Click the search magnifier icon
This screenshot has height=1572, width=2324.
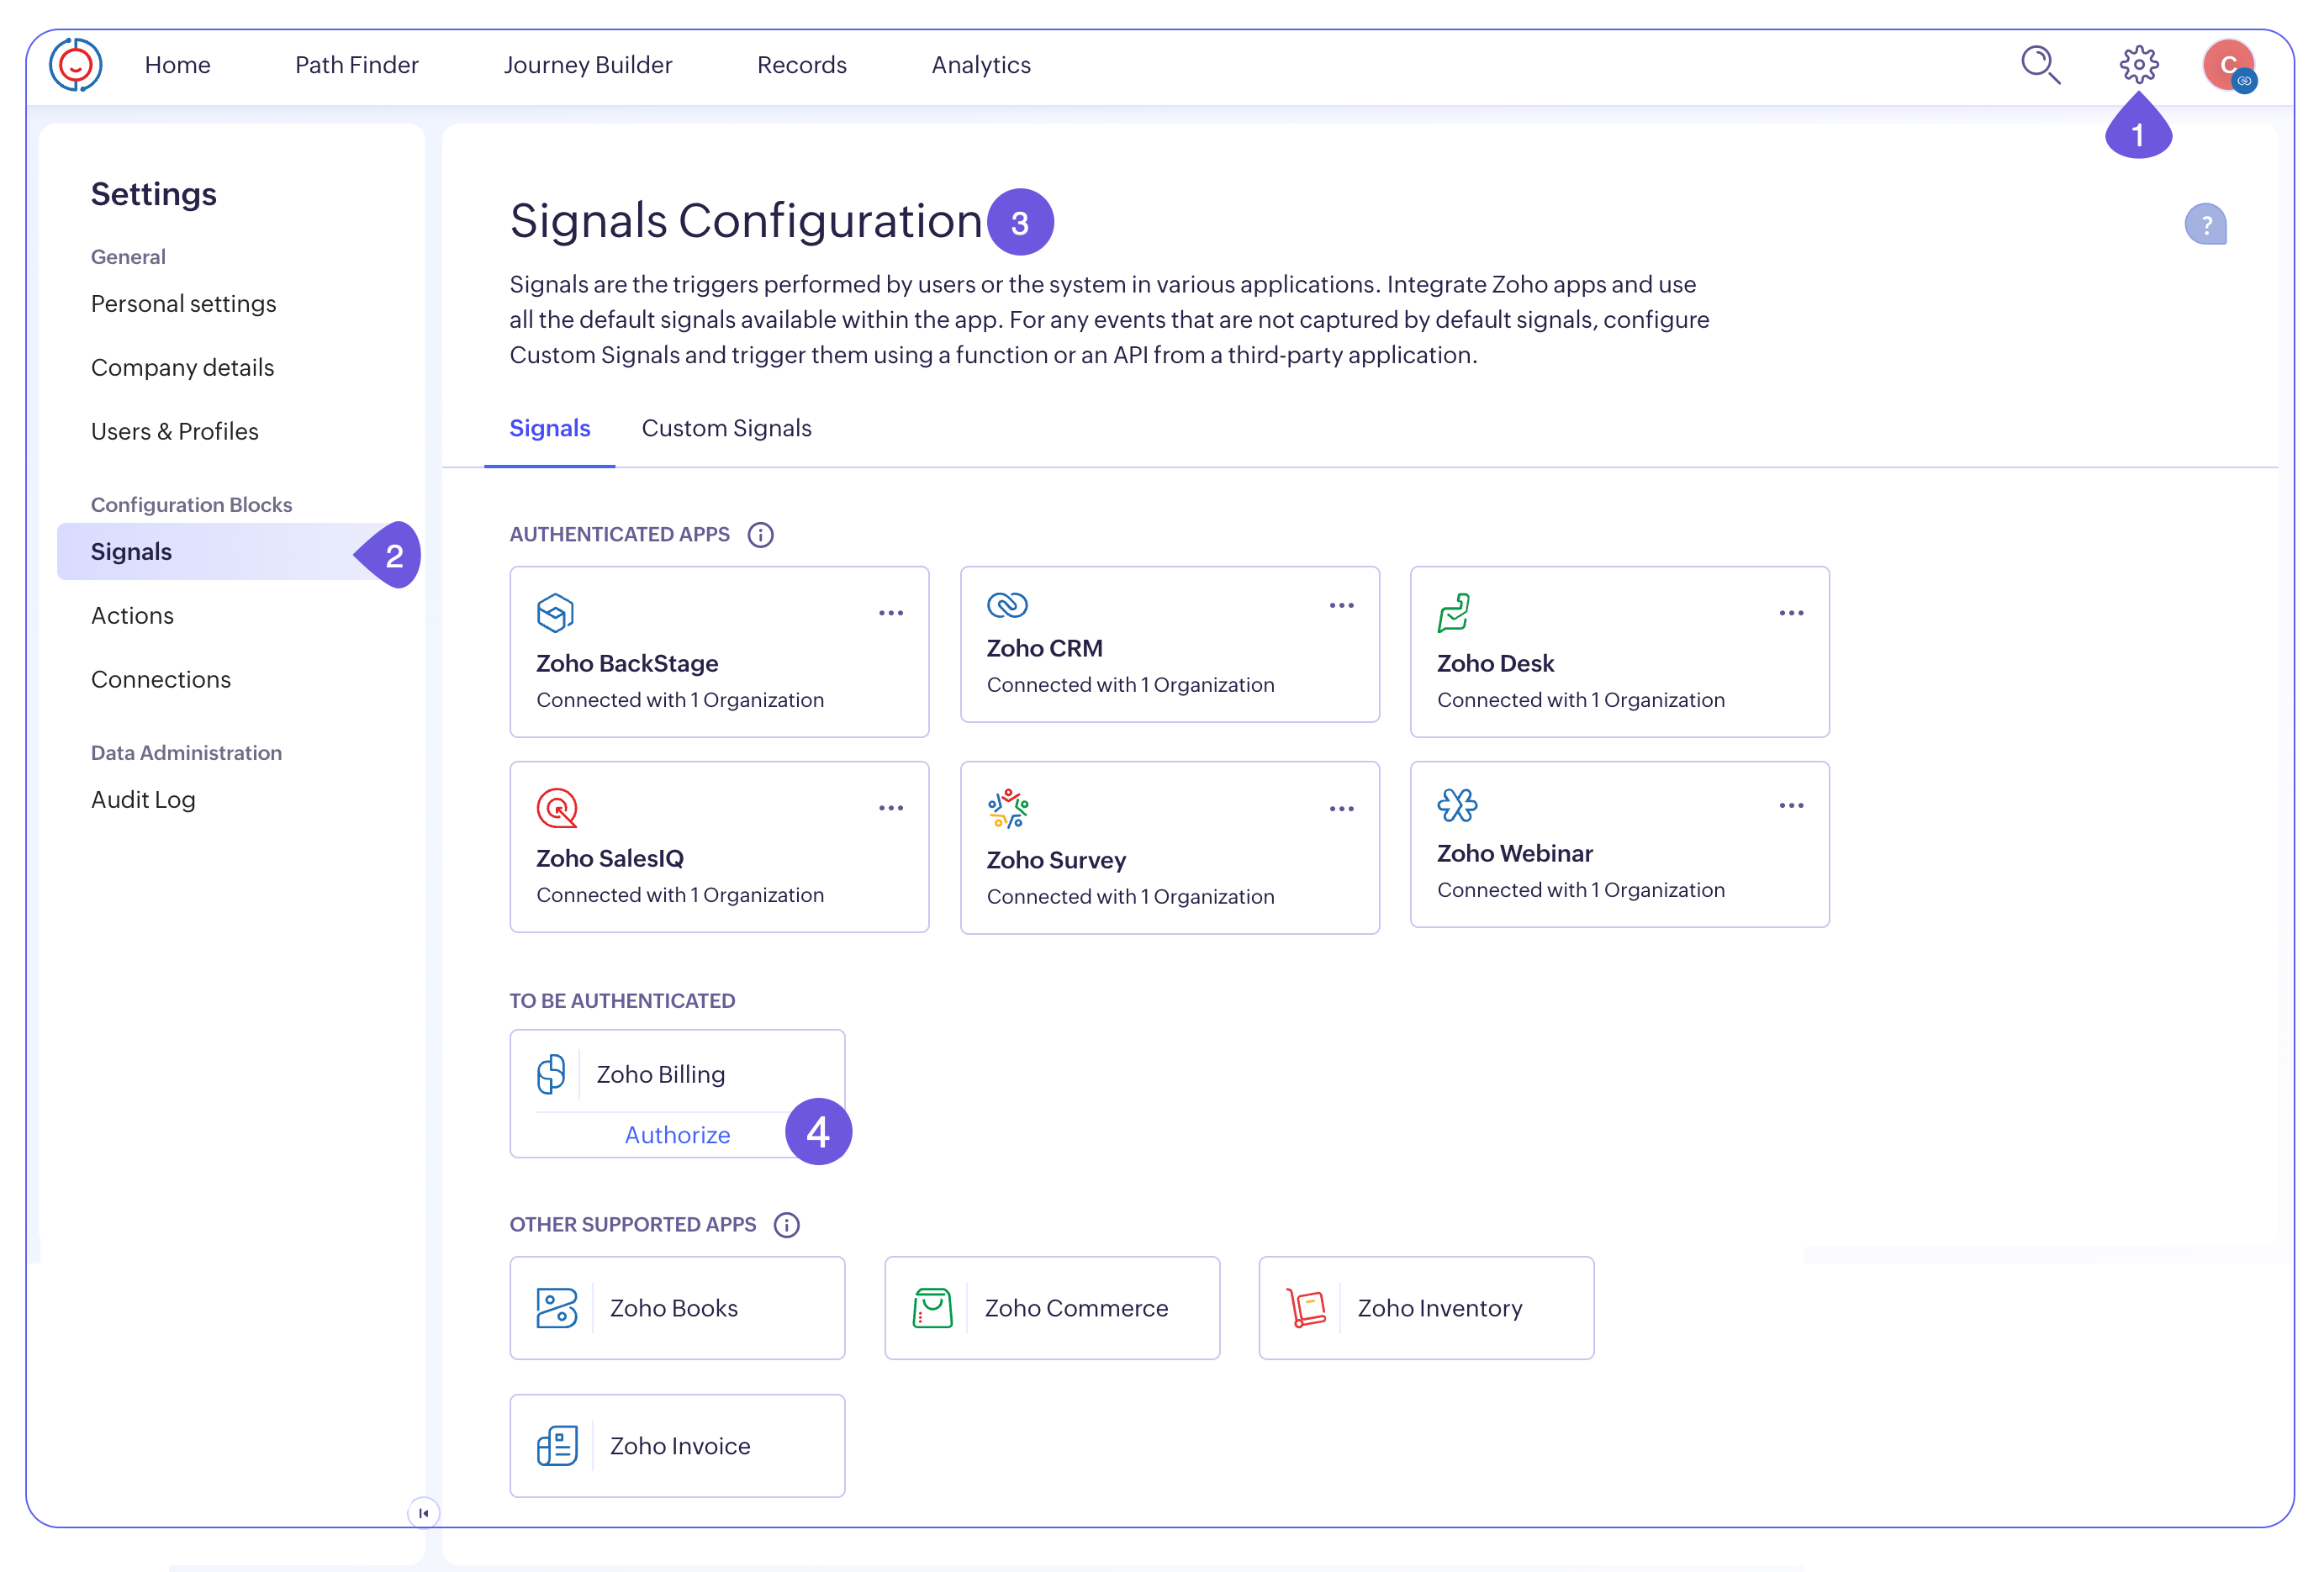[2039, 65]
